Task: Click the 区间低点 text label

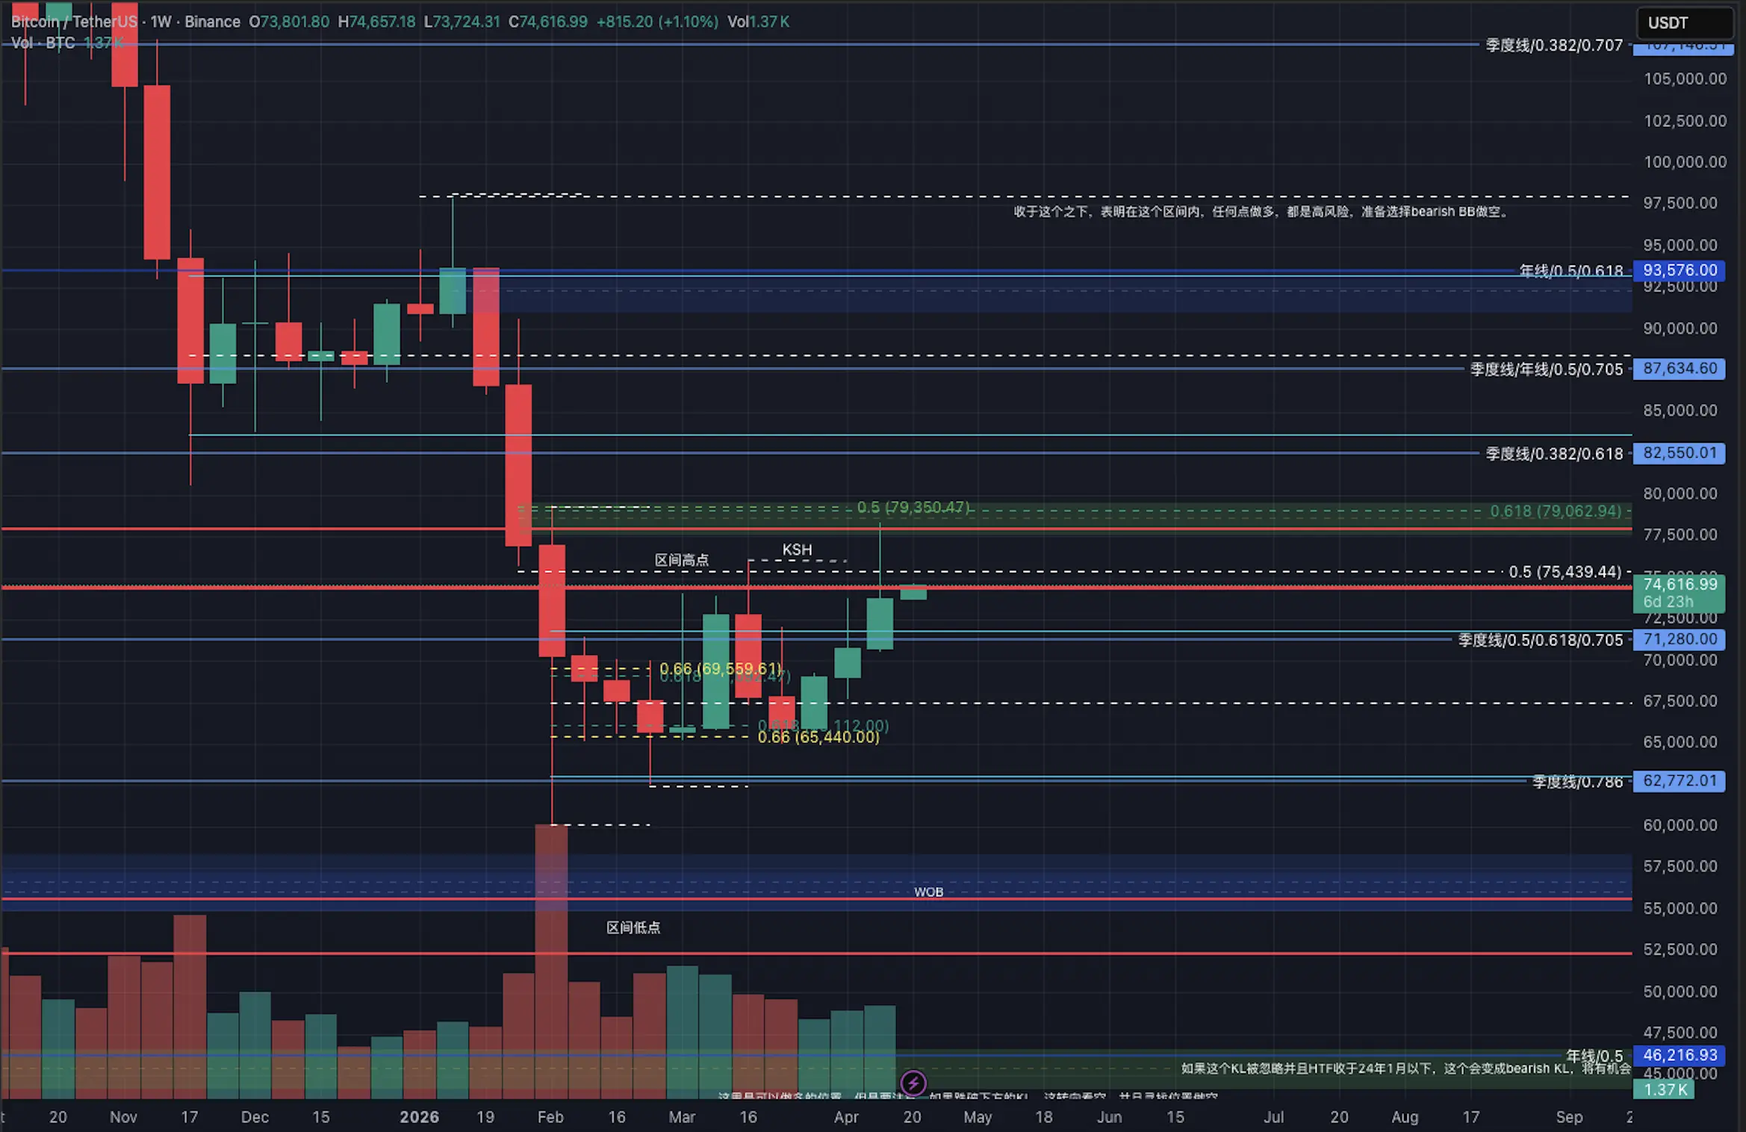Action: pos(633,927)
